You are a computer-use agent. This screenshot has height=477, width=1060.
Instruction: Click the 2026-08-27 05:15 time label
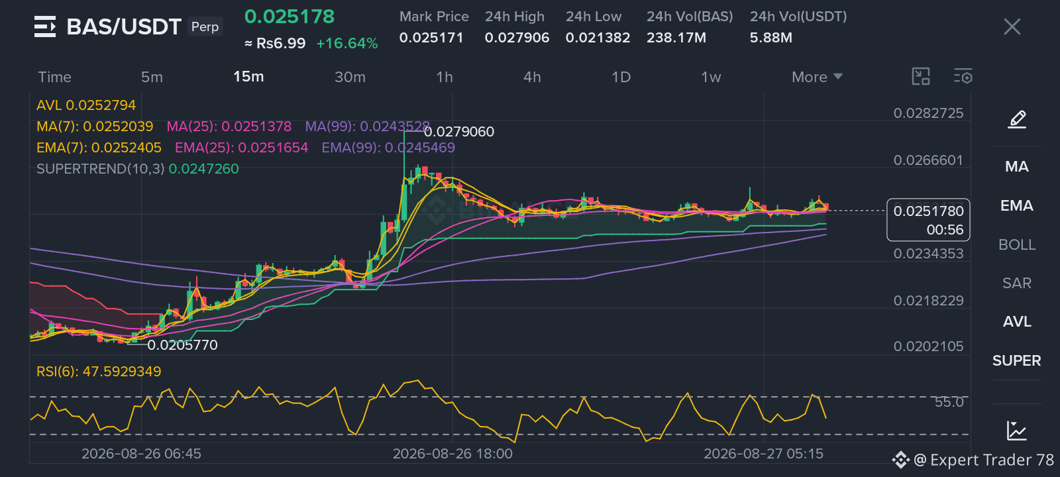pos(763,454)
